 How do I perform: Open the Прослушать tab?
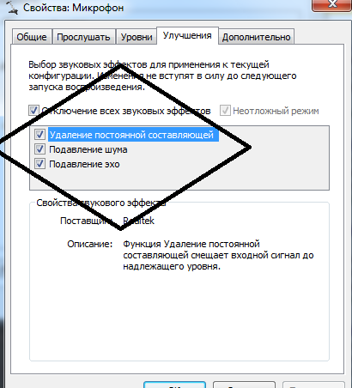pyautogui.click(x=83, y=37)
